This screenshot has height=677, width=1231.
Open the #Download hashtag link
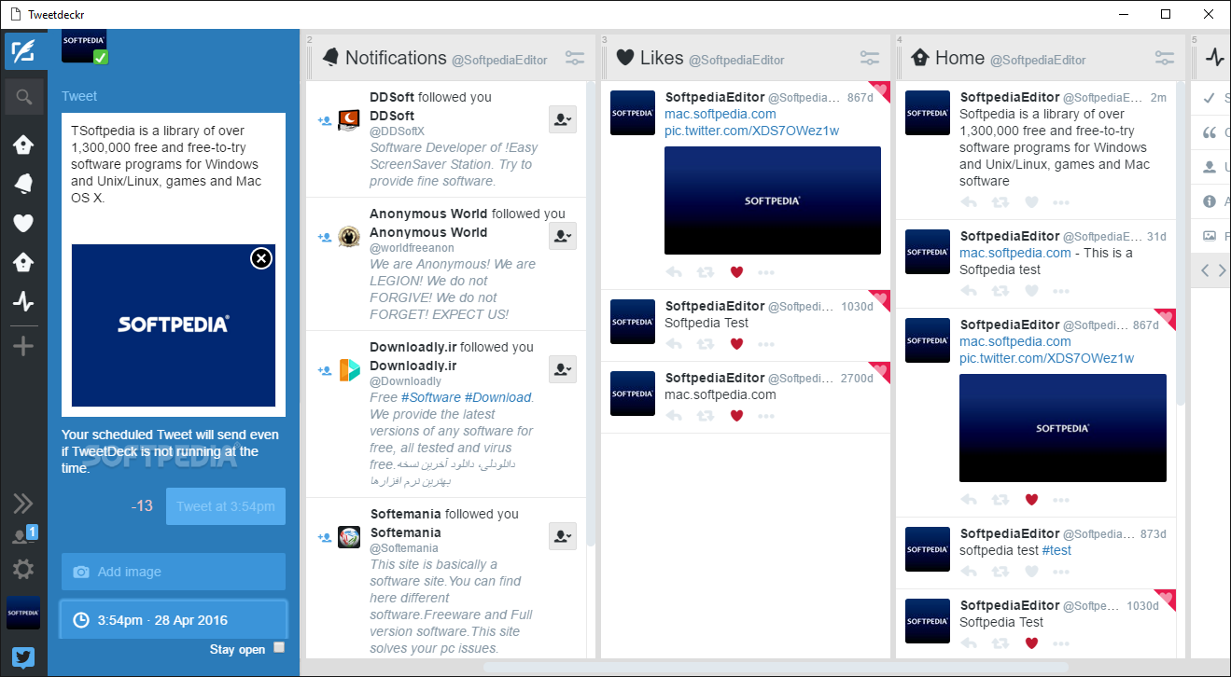click(497, 397)
